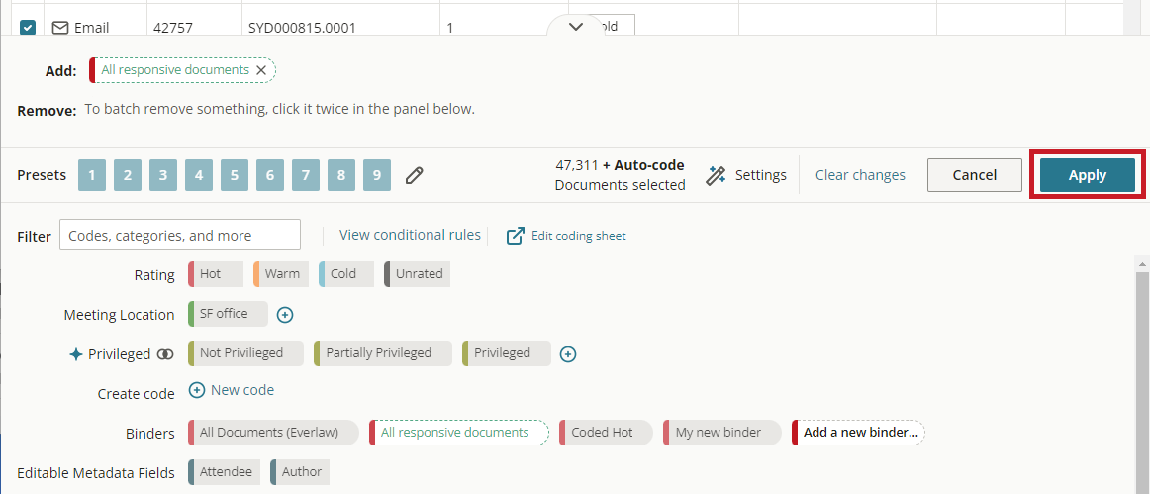
Task: Click the Clear changes link
Action: point(860,175)
